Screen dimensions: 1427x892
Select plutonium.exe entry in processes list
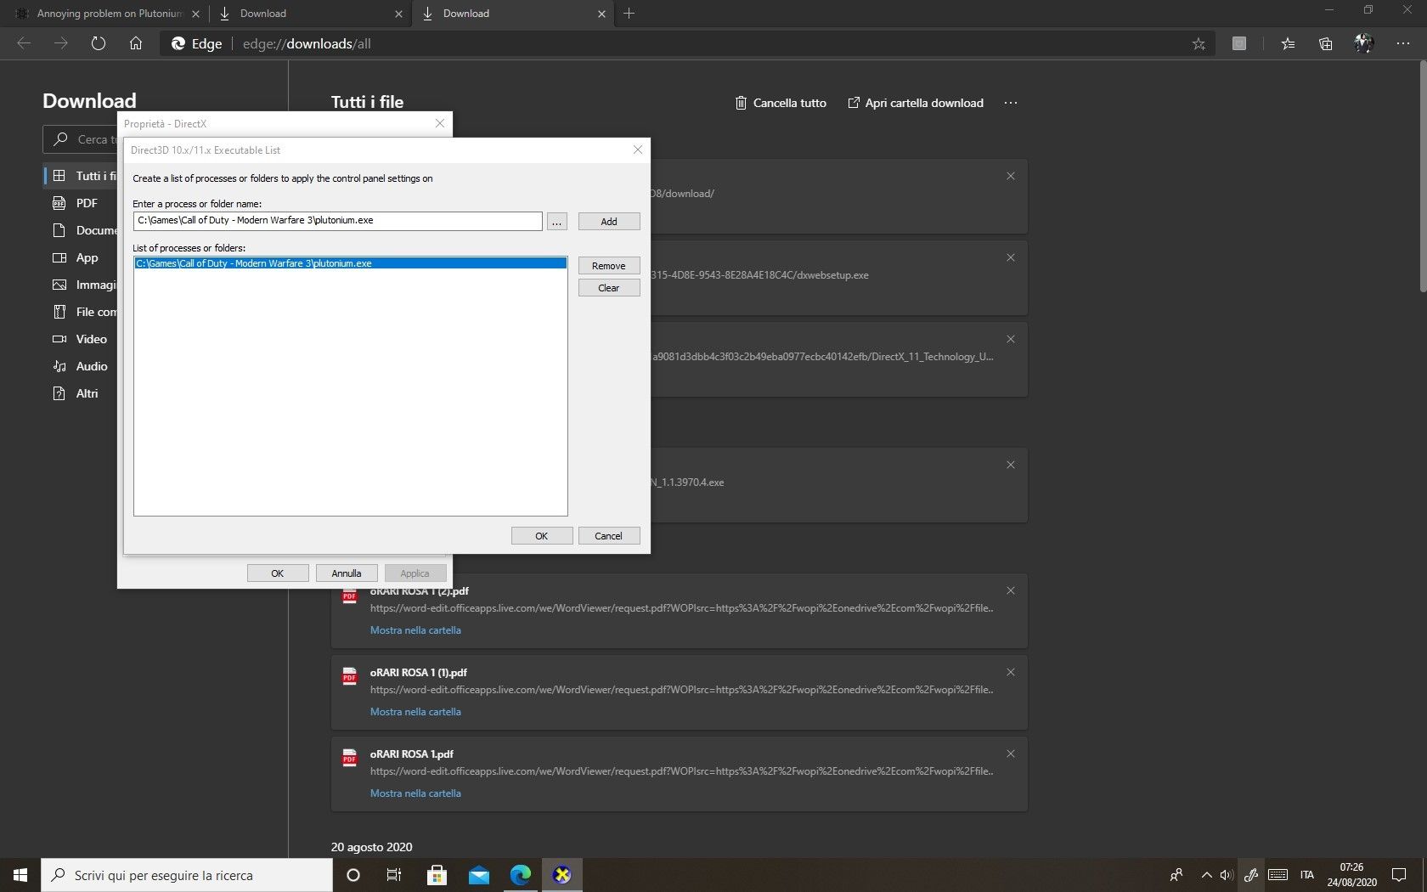click(350, 263)
